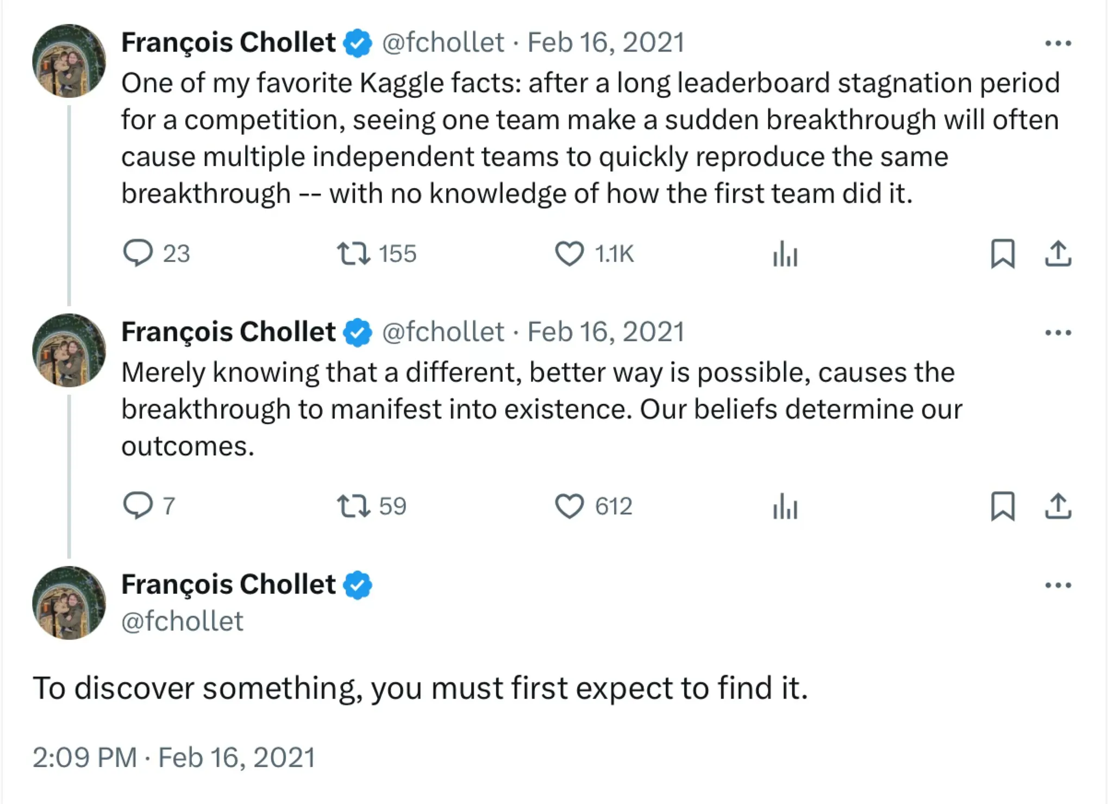
Task: Reply to the 'Merely knowing' tweet
Action: pos(138,506)
